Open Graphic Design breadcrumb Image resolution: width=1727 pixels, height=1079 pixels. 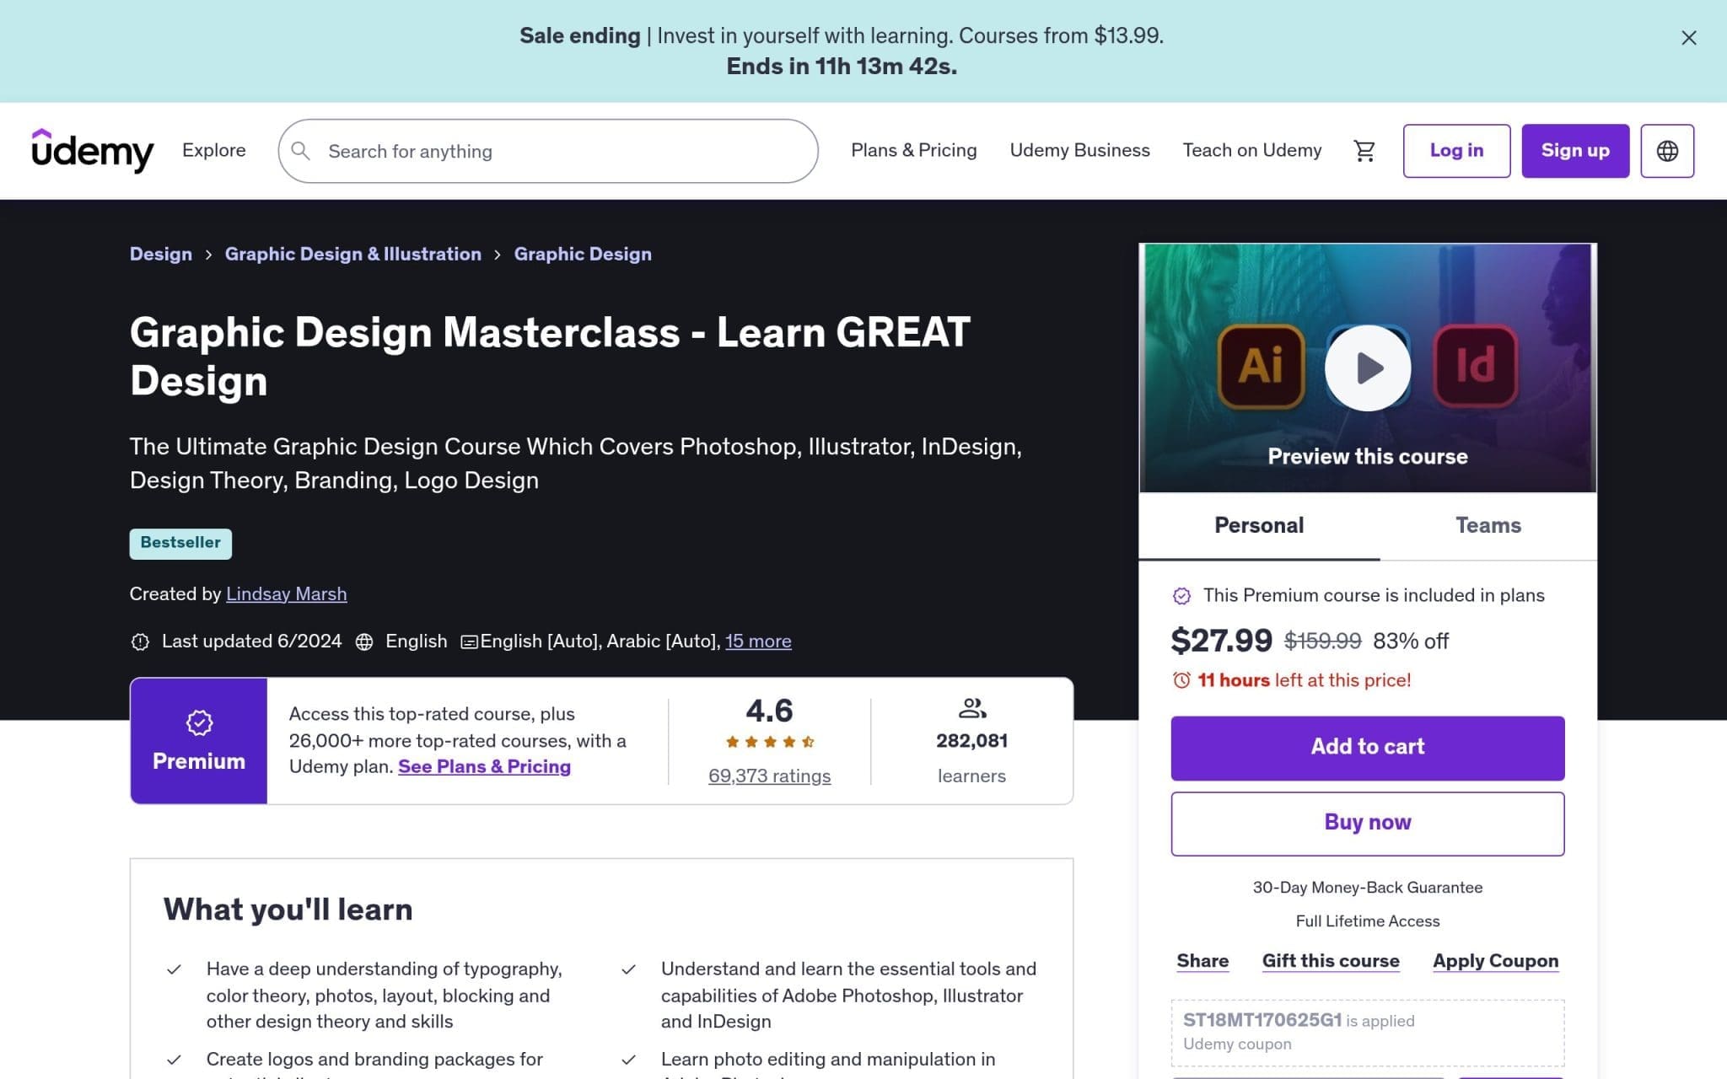click(x=583, y=254)
